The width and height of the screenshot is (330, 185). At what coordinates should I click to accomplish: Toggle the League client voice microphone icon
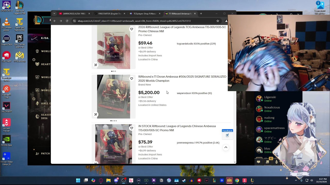click(x=276, y=162)
